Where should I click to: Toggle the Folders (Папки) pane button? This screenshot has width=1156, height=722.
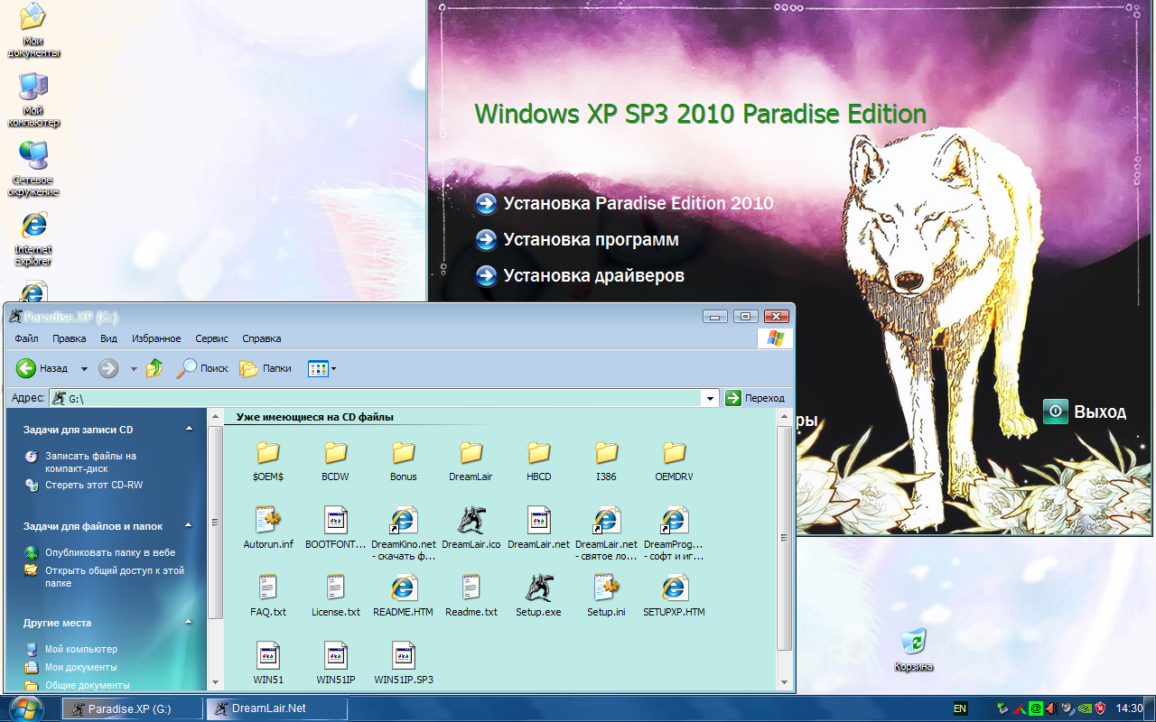266,368
